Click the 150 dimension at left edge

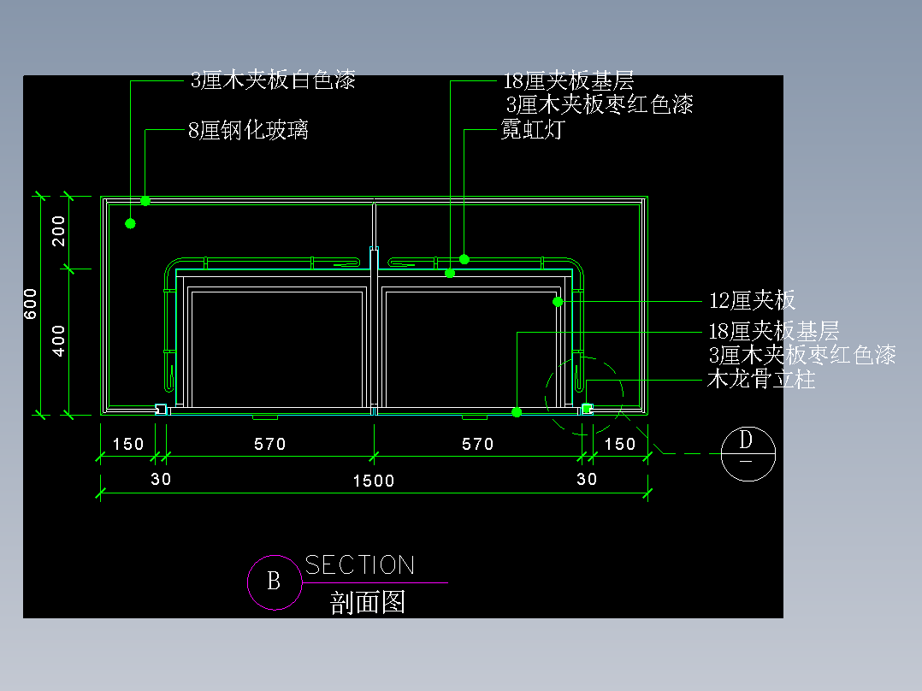click(x=128, y=444)
